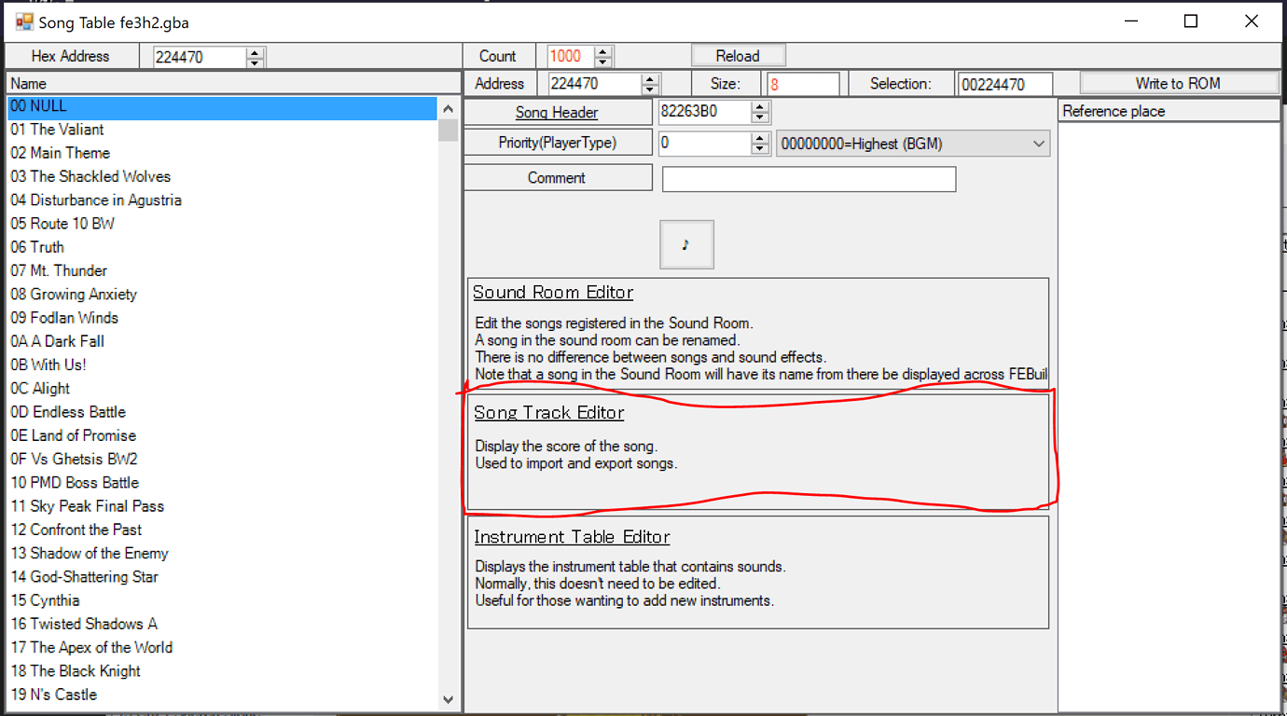Click inside the Comment text field
Viewport: 1287px width, 716px height.
coord(808,179)
